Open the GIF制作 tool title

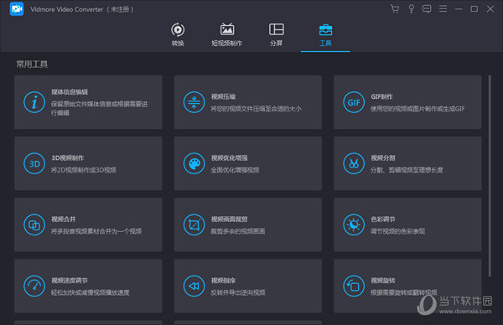click(x=381, y=96)
